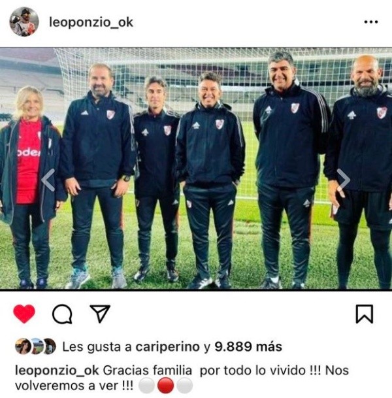This screenshot has width=392, height=398.
Task: Click the group photo in the post
Action: [196, 169]
